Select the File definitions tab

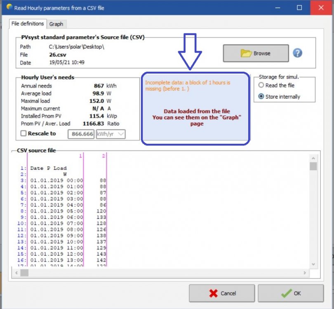coord(27,24)
